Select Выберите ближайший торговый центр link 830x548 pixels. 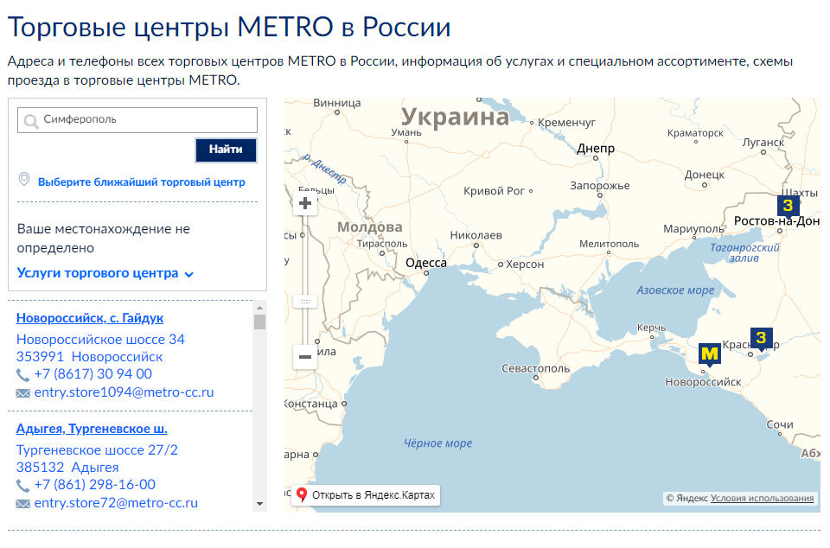click(141, 182)
